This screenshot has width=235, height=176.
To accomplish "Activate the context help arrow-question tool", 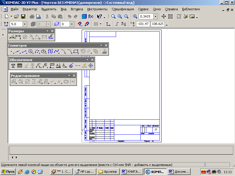I will 99,16.
